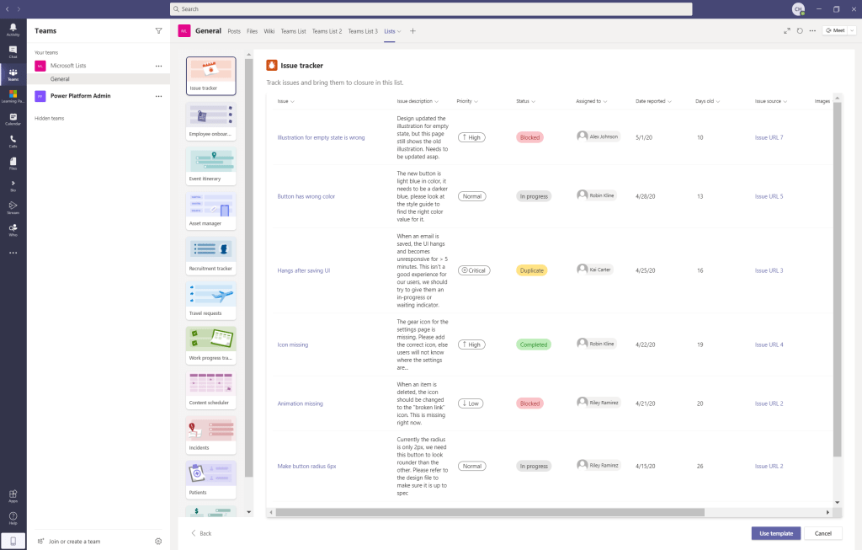Expand the Priority column dropdown
The height and width of the screenshot is (550, 862).
point(476,101)
